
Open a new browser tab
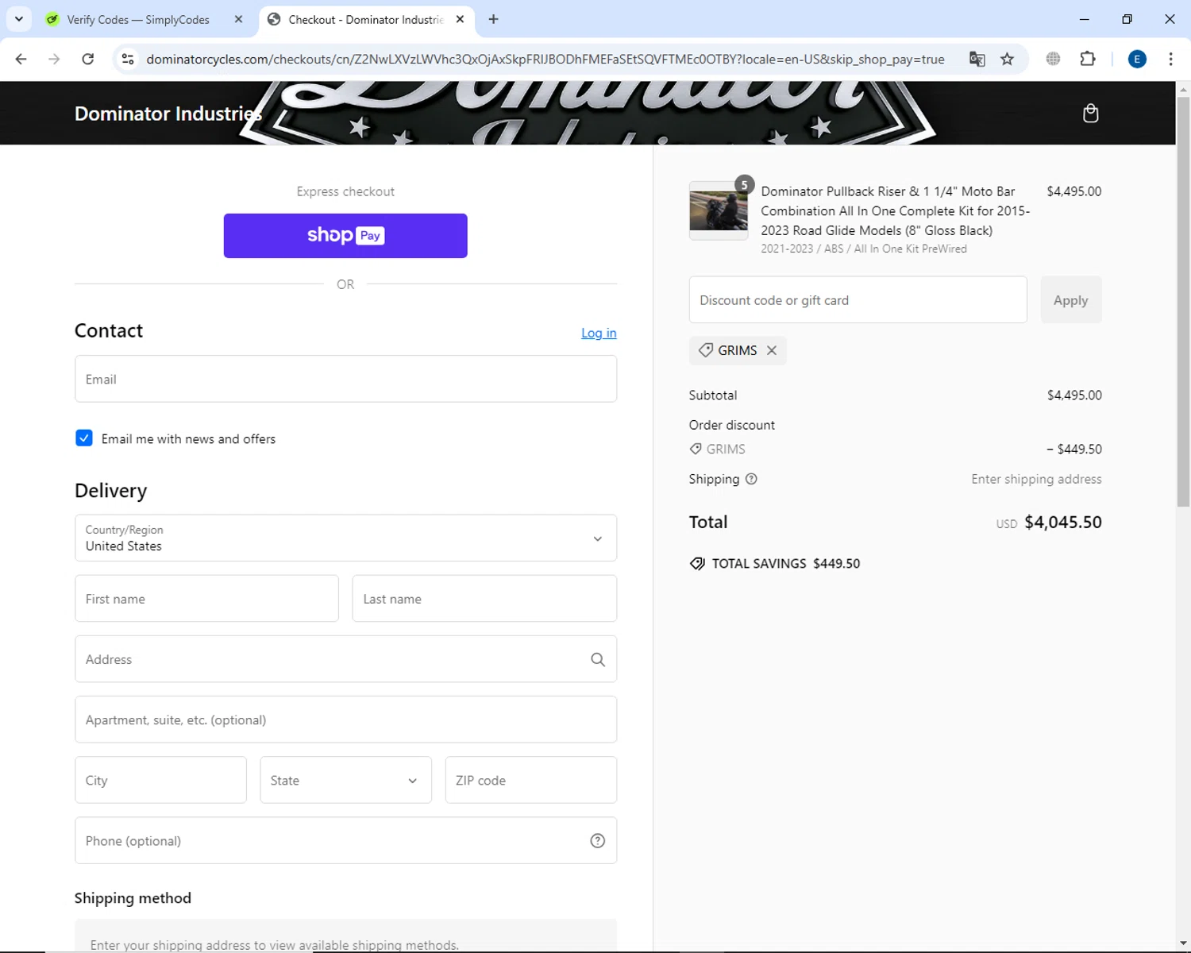[x=494, y=19]
